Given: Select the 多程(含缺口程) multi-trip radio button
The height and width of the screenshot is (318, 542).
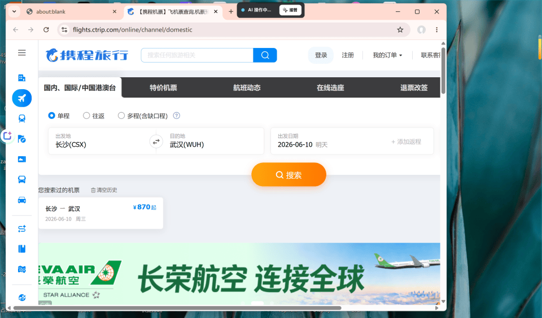Looking at the screenshot, I should tap(121, 116).
